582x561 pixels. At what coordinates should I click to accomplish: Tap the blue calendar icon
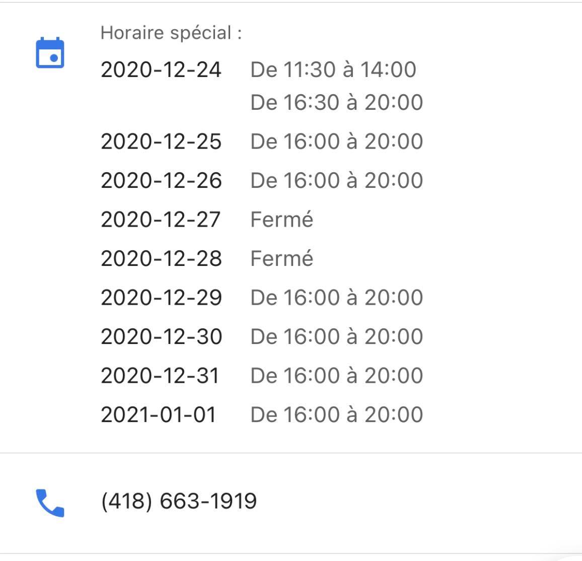50,53
